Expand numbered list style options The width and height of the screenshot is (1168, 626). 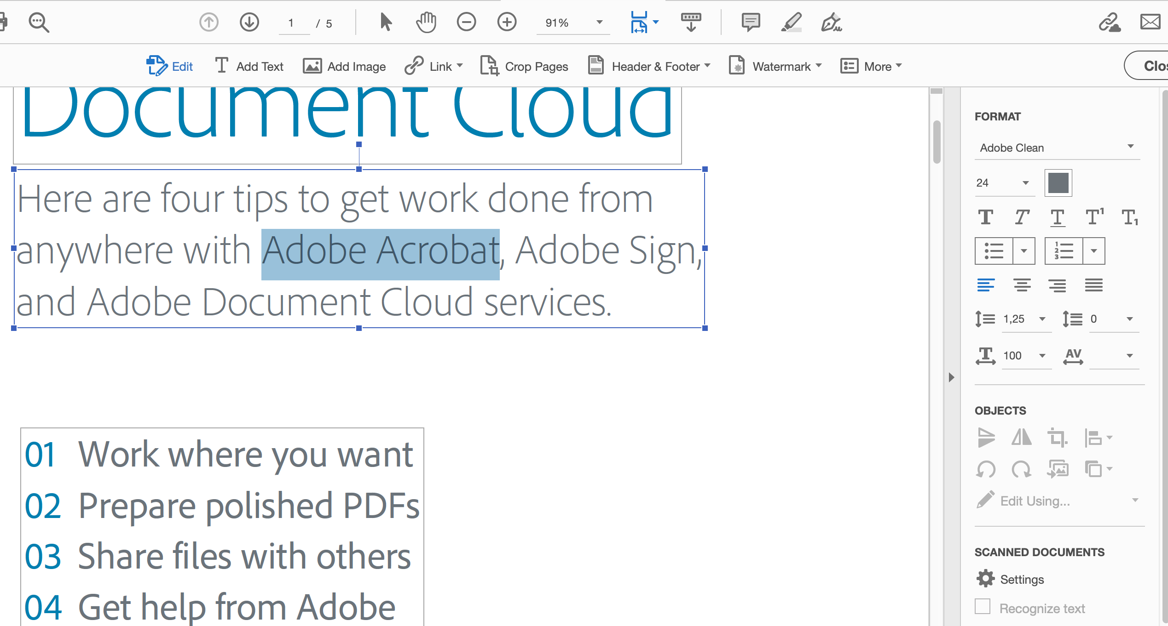point(1094,251)
